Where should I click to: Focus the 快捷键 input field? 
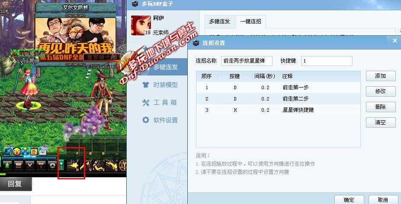tap(327, 61)
